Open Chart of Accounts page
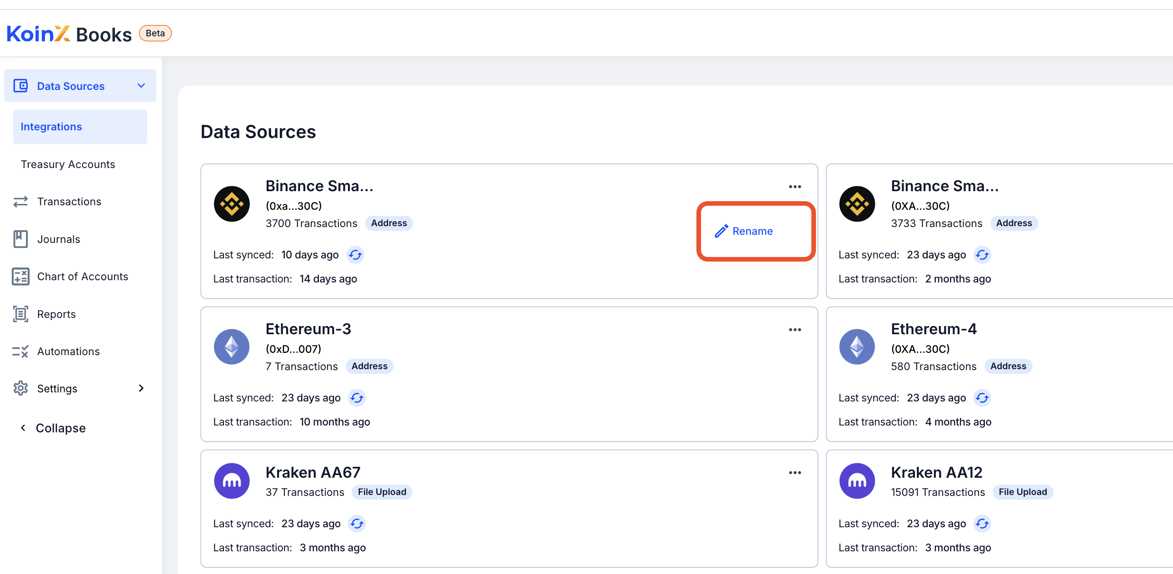This screenshot has width=1173, height=574. point(83,276)
